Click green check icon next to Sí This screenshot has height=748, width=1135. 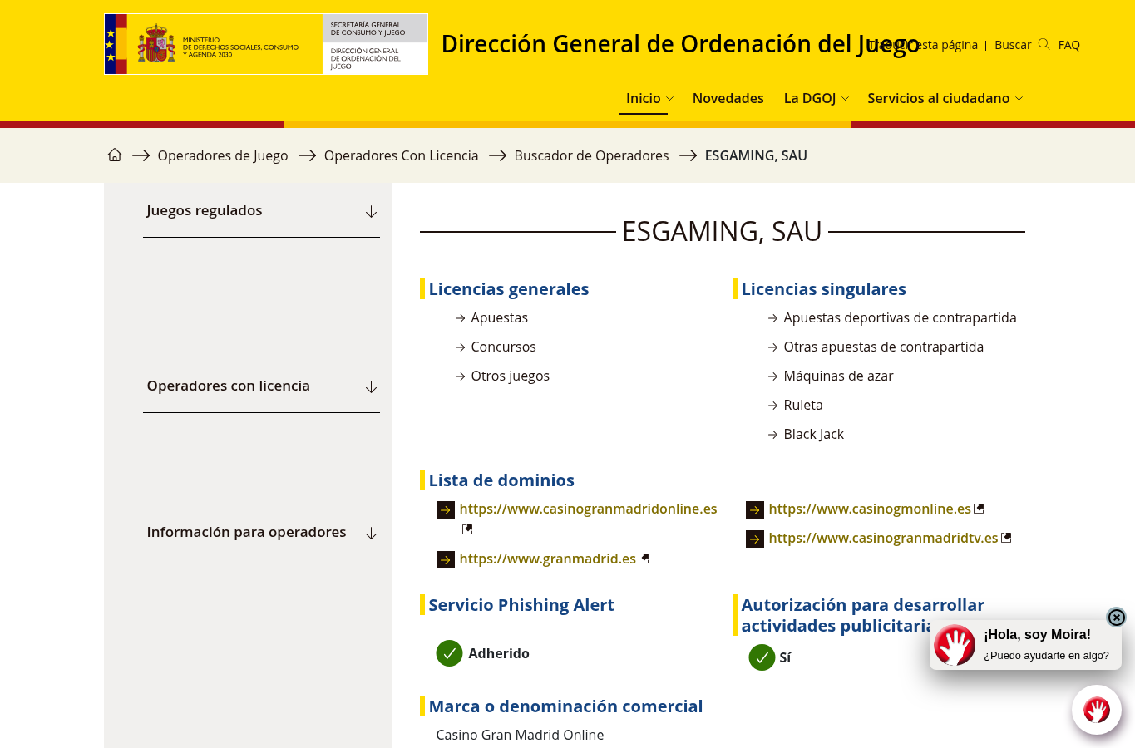coord(762,657)
